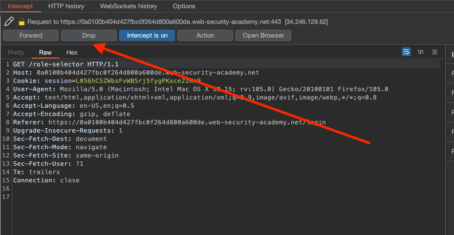Click the session cookie value in request
Viewport: 454px width, 235px height.
point(137,81)
